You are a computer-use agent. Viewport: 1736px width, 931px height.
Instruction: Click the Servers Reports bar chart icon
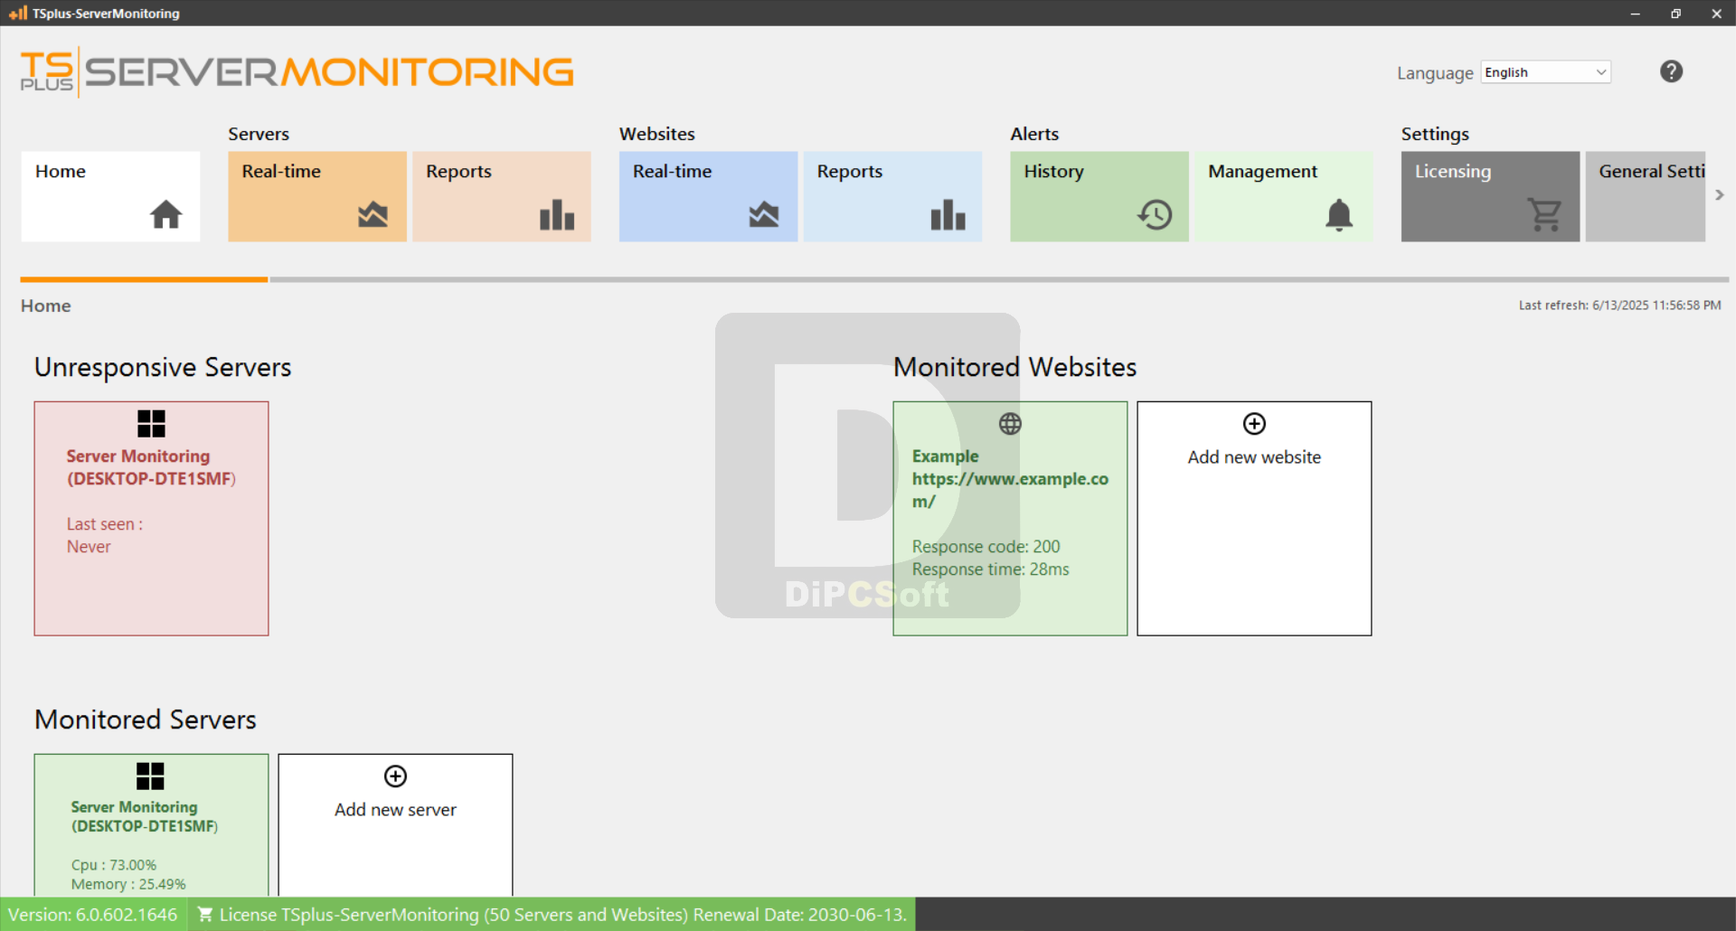click(557, 215)
